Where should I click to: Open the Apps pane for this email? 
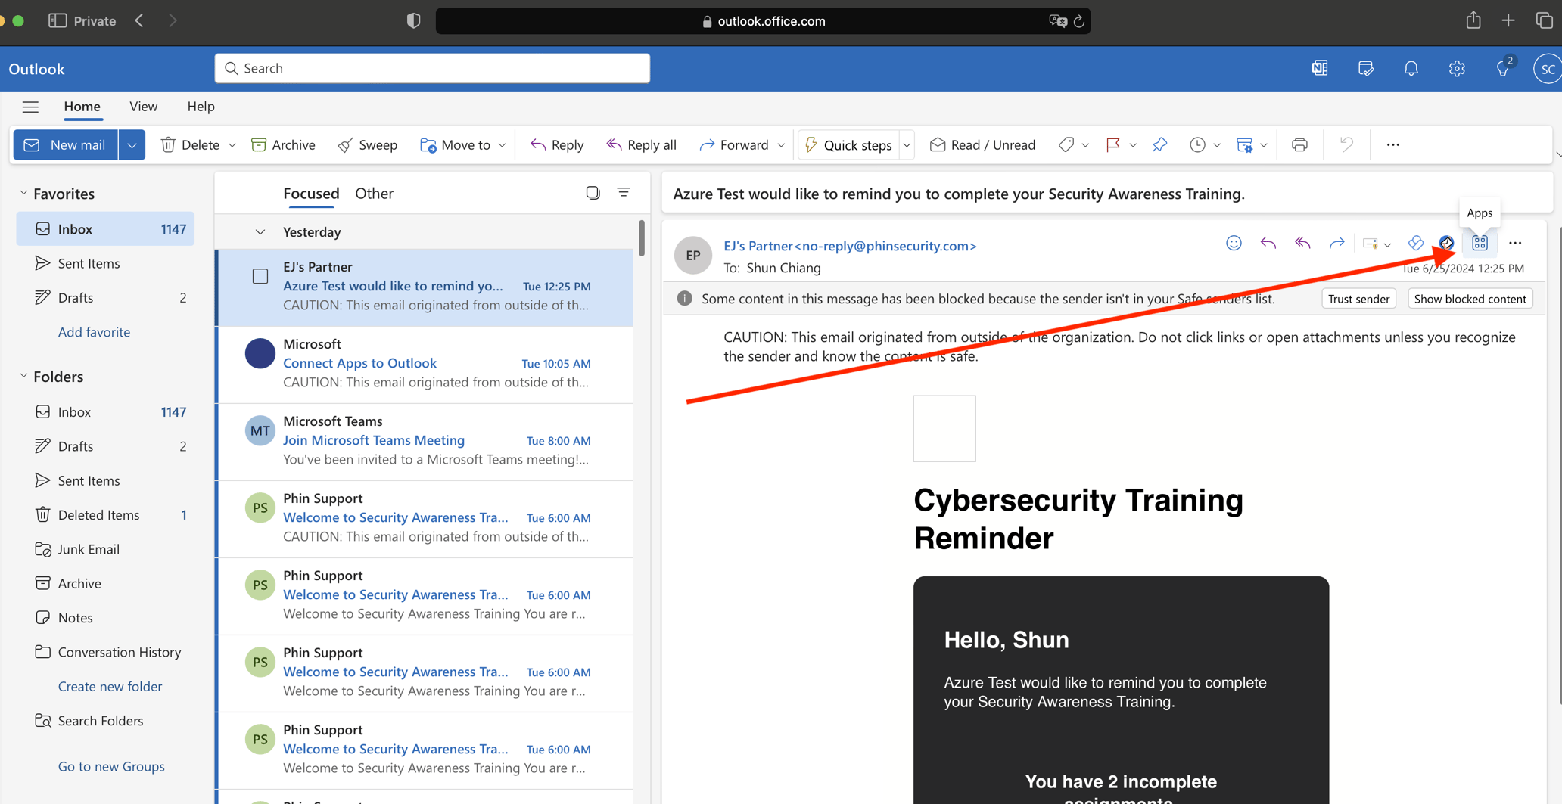point(1479,243)
